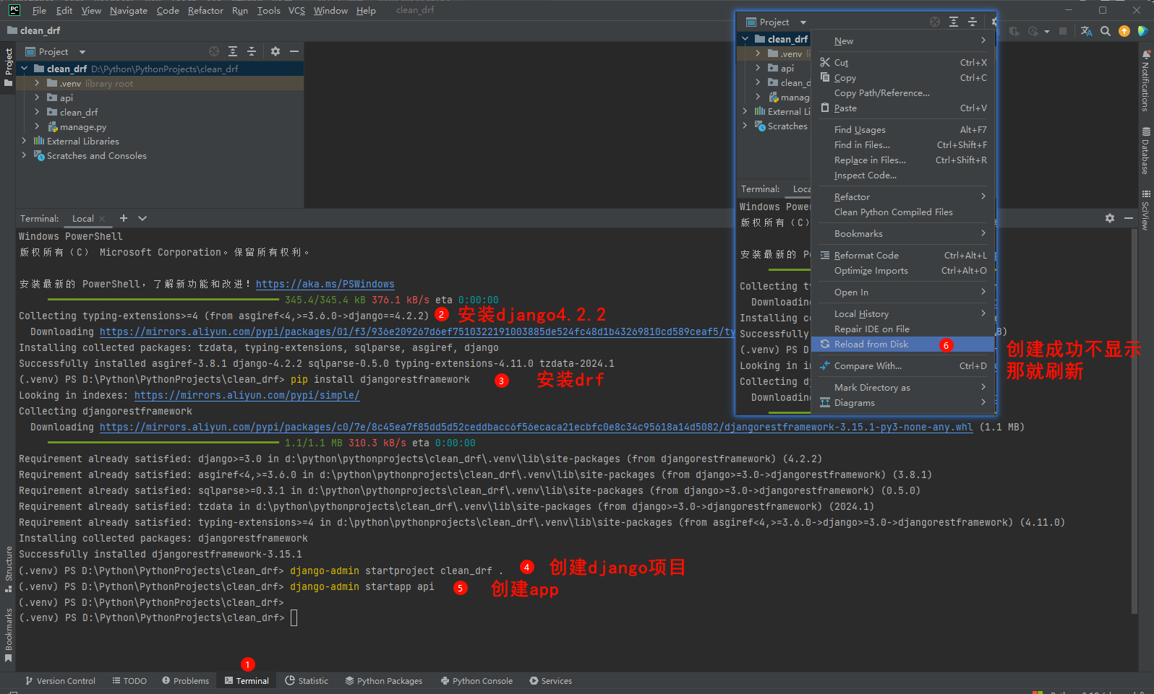Click Expand All in overlay Project panel
This screenshot has height=694, width=1154.
(x=954, y=22)
